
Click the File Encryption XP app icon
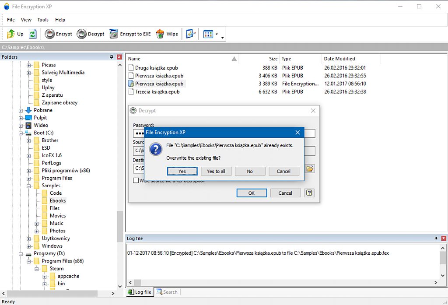[x=7, y=6]
